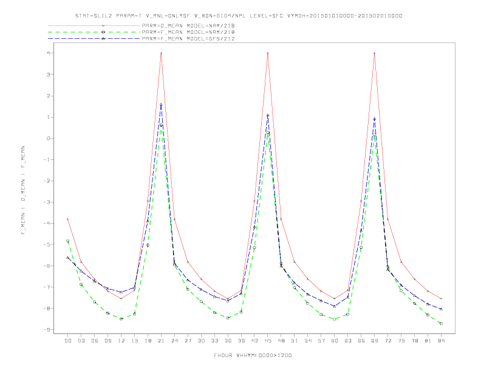The width and height of the screenshot is (481, 371).
Task: Click the red line peak at hour 69
Action: 375,53
